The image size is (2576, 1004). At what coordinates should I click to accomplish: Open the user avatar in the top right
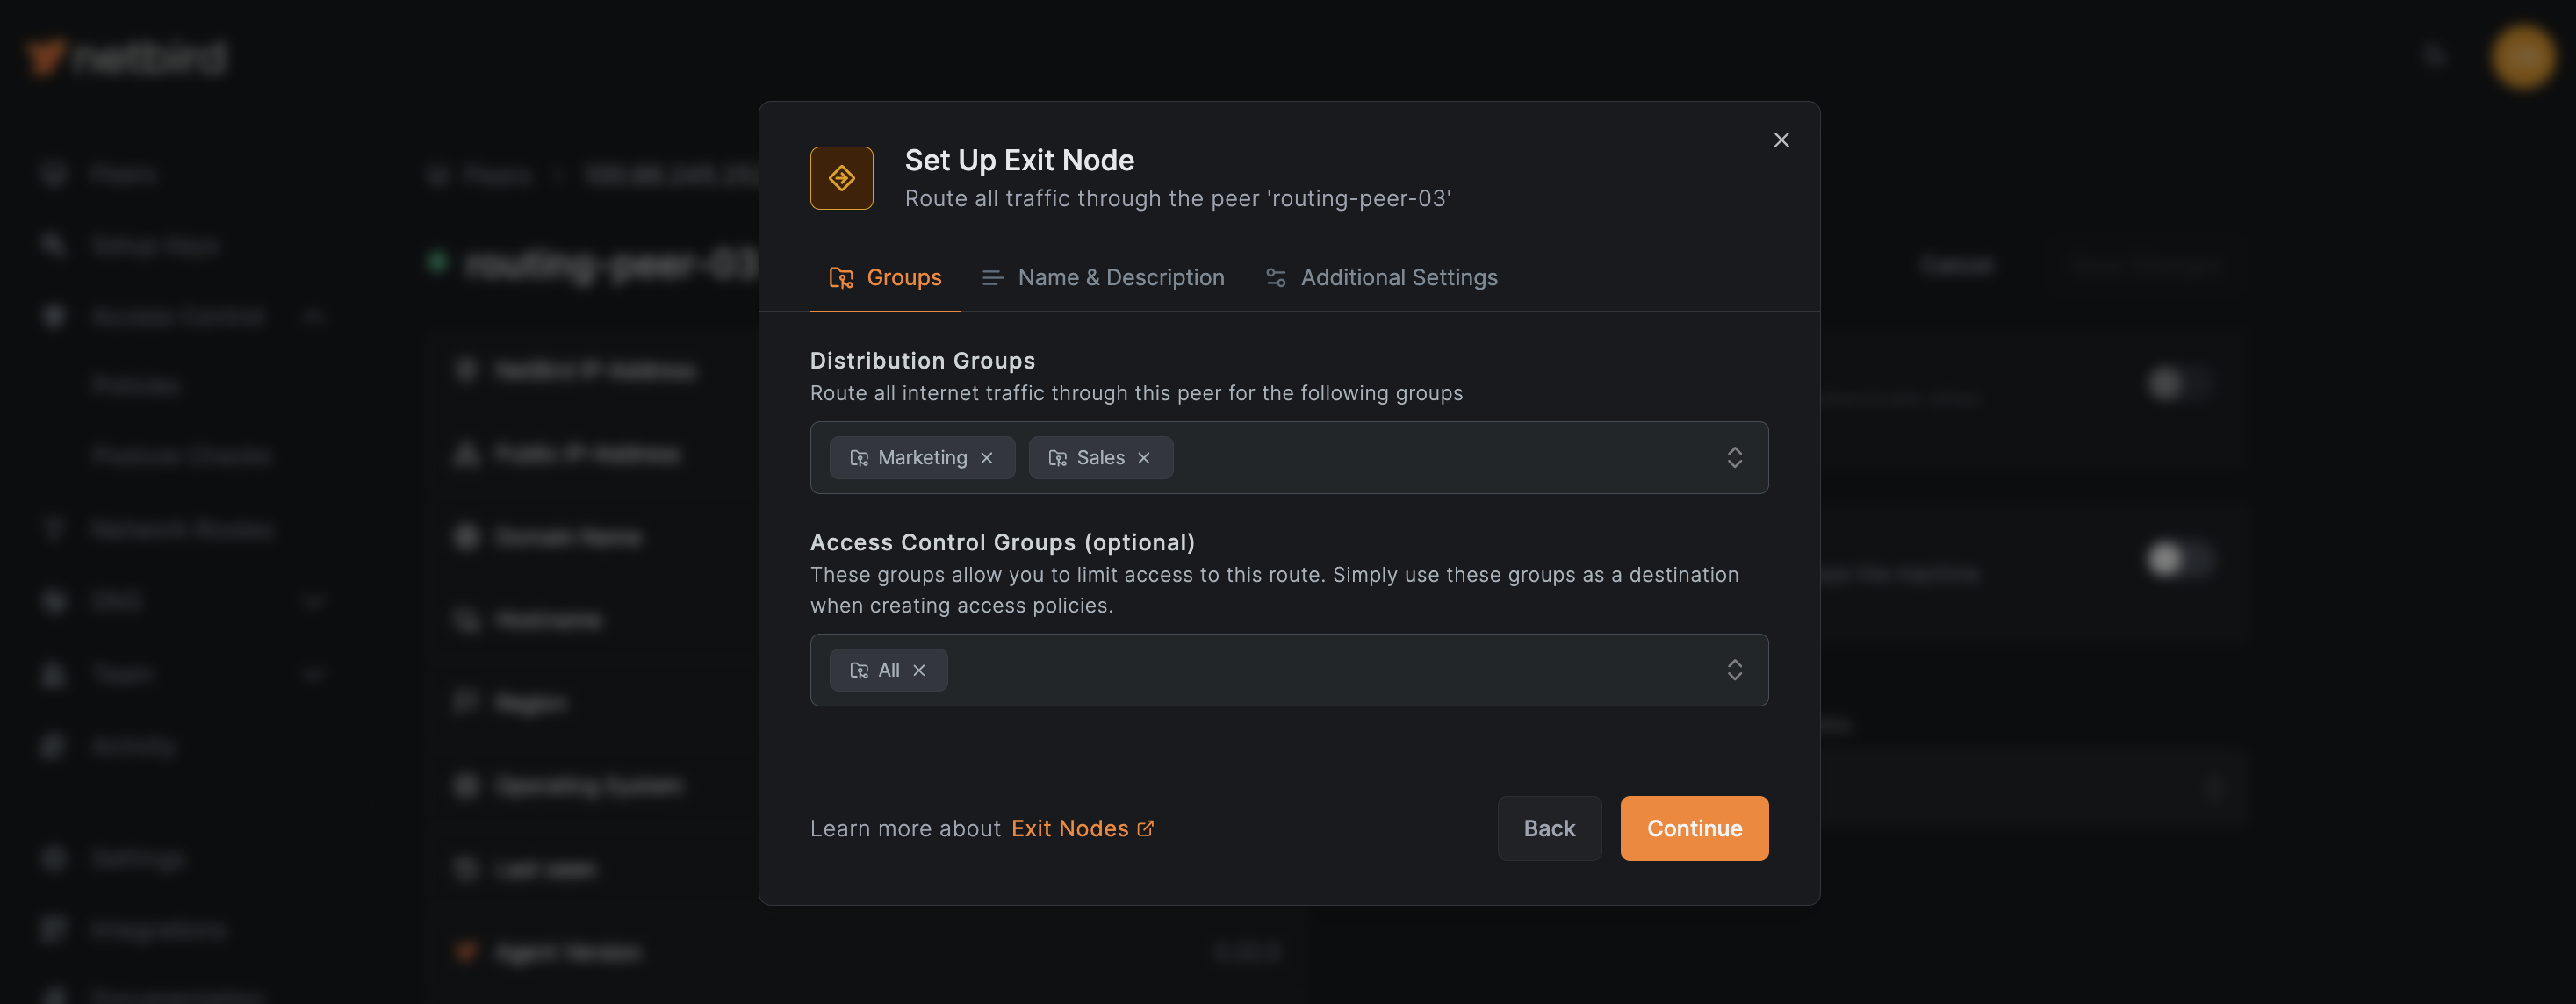click(2522, 57)
